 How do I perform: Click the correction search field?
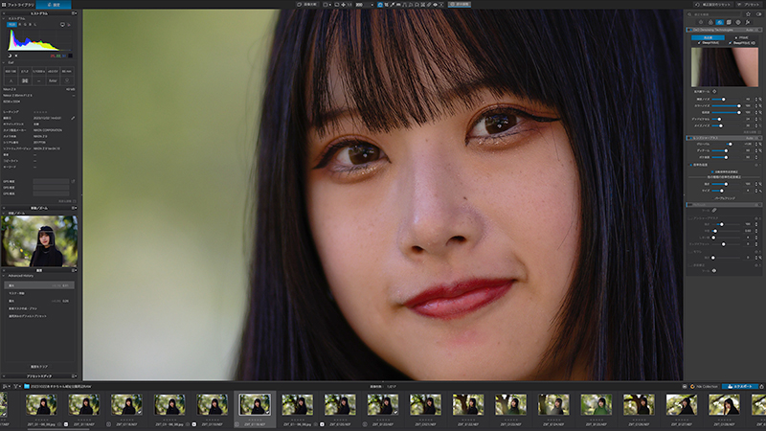point(715,14)
